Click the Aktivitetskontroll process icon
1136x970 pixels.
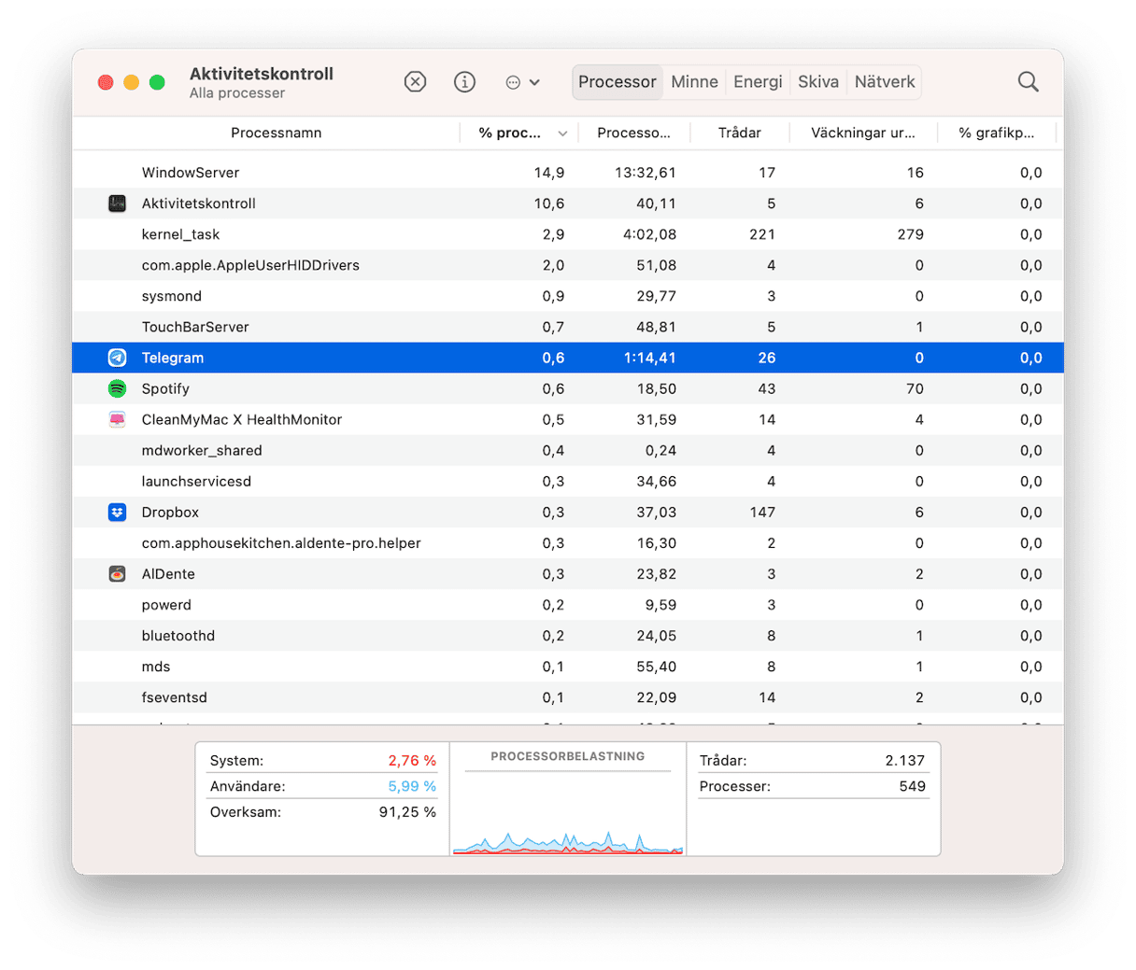[117, 204]
